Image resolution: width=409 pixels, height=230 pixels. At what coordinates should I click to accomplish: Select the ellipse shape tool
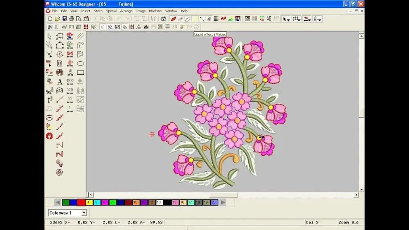80,64
